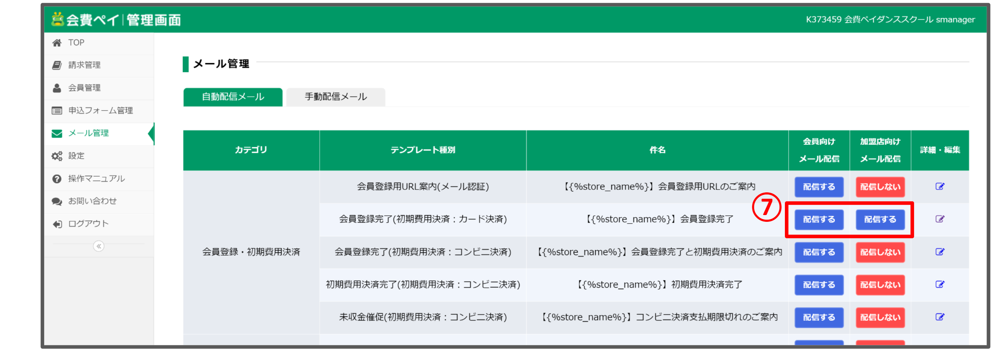Select the メール管理 envelope icon
The height and width of the screenshot is (351, 994).
click(56, 133)
